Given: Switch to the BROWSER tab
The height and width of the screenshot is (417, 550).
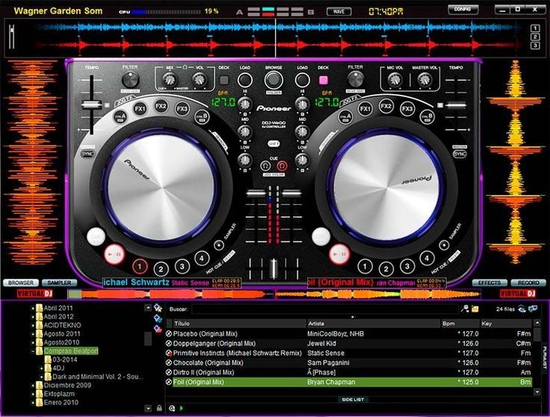Looking at the screenshot, I should click(21, 282).
